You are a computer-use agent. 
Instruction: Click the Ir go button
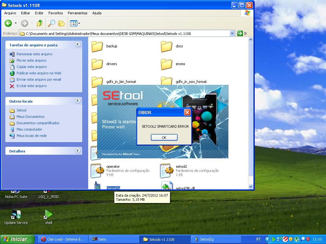(x=242, y=33)
